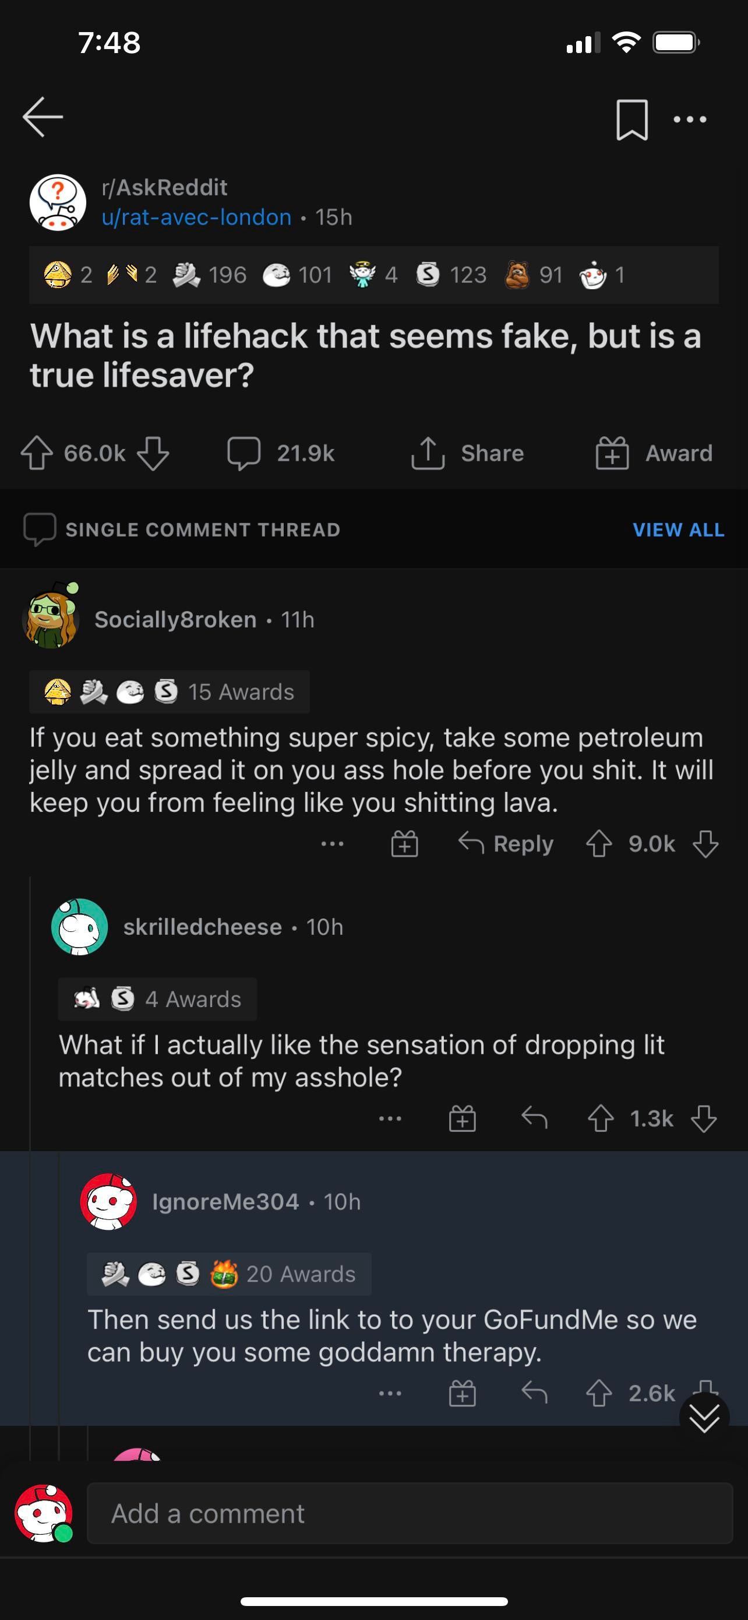748x1620 pixels.
Task: Open the post overflow menu
Action: click(690, 119)
